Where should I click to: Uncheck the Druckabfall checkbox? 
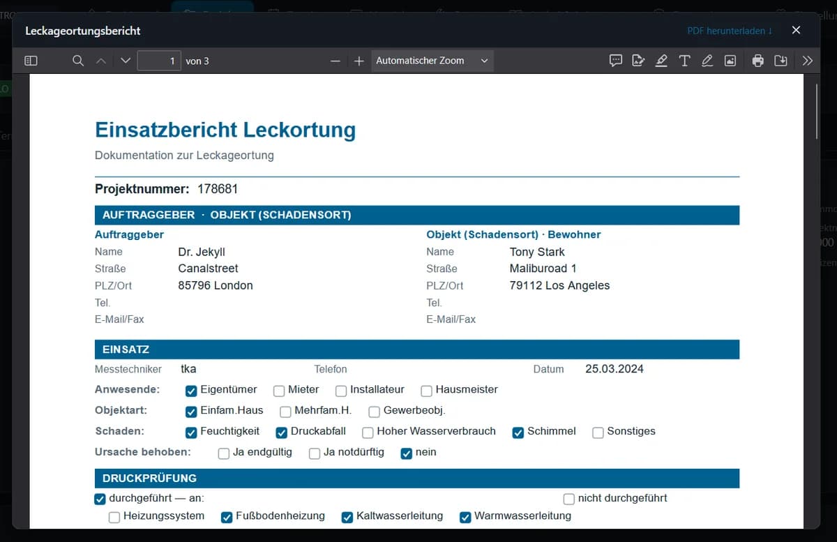point(282,432)
